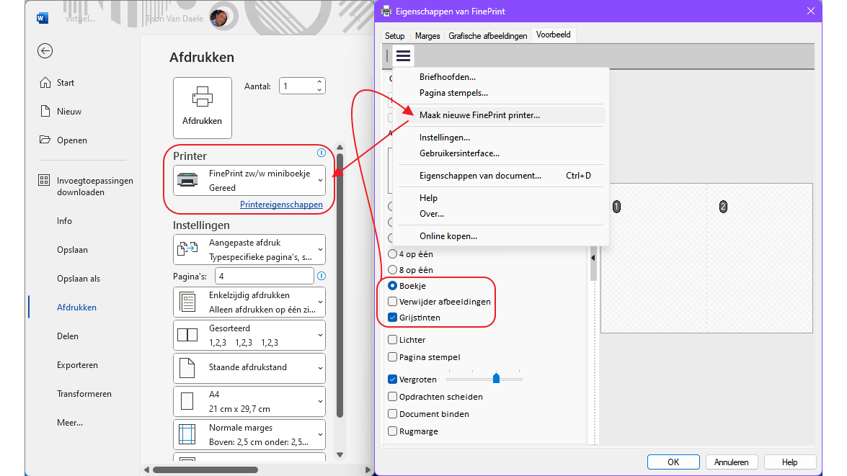Click the Pagina's input field
Image resolution: width=847 pixels, height=476 pixels.
point(264,276)
